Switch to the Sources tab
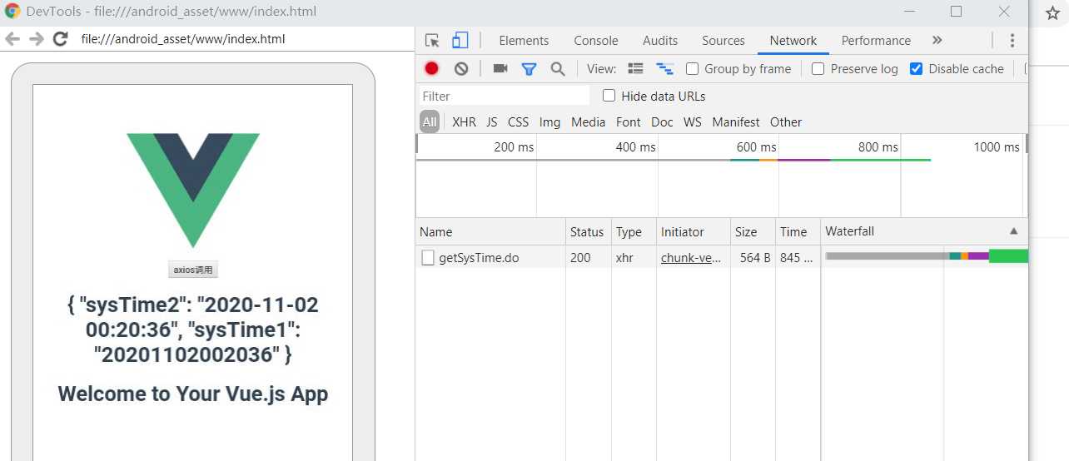This screenshot has width=1069, height=461. (723, 41)
